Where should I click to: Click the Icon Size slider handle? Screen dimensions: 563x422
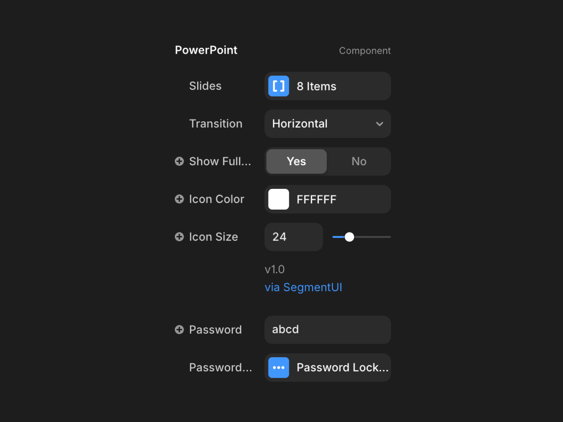click(x=349, y=237)
